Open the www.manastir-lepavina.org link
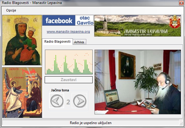 click(68, 31)
